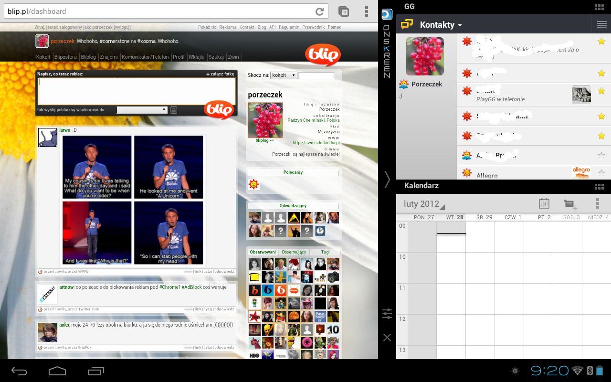The width and height of the screenshot is (611, 382).
Task: Click the calendar's go-to-today icon
Action: tap(544, 204)
